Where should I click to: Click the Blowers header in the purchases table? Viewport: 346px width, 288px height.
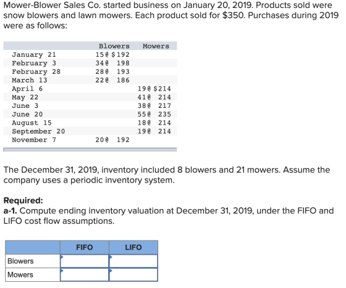coord(114,46)
